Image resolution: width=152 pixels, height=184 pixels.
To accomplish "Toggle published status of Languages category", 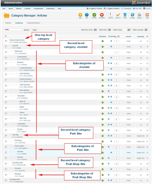I will pos(103,125).
